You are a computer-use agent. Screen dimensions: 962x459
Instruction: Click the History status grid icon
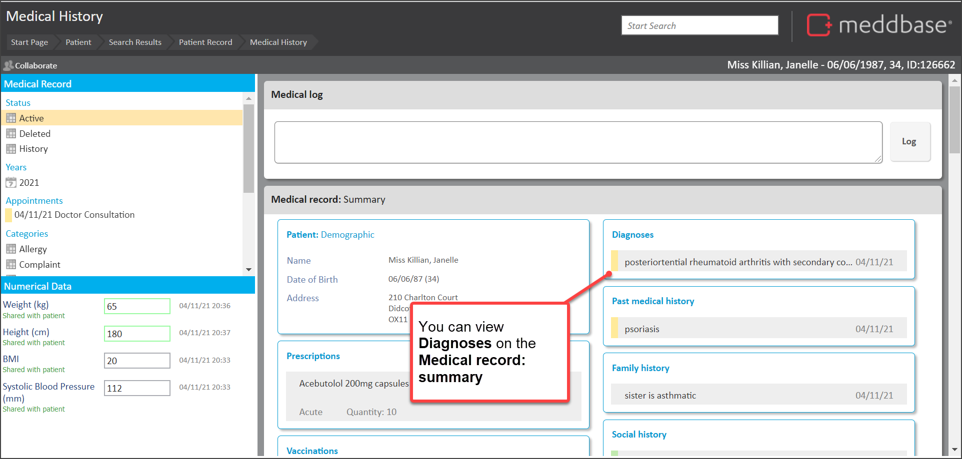tap(11, 149)
